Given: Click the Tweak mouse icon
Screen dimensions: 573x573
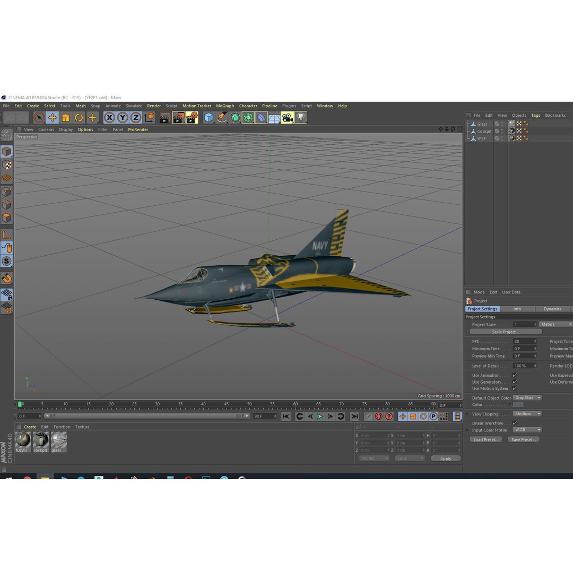Looking at the screenshot, I should click(6, 248).
